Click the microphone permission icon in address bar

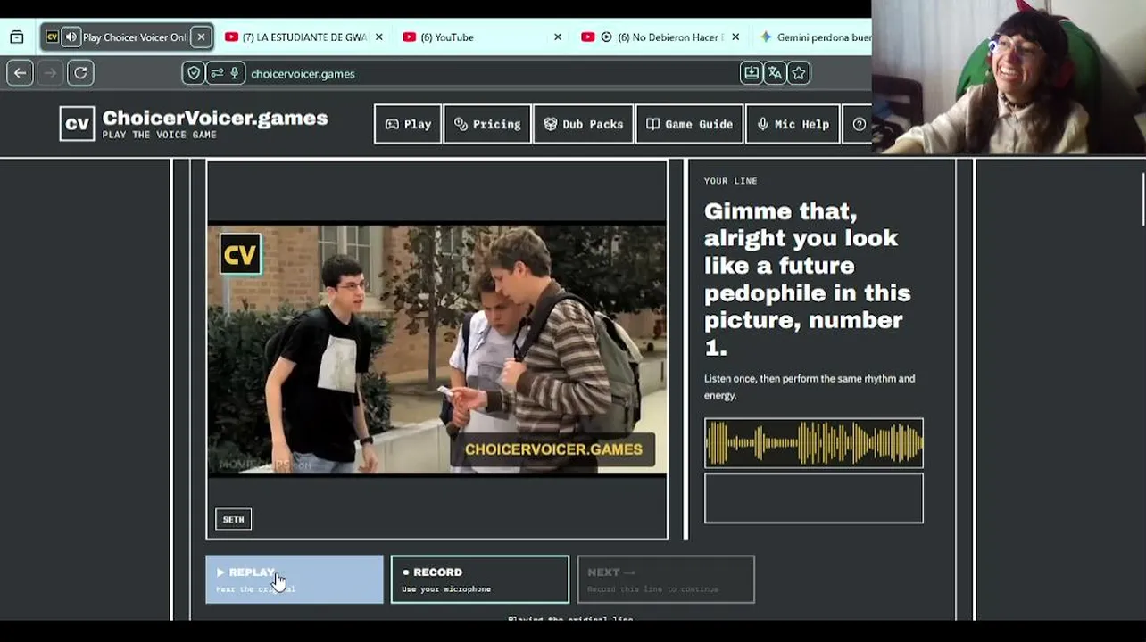(x=235, y=73)
